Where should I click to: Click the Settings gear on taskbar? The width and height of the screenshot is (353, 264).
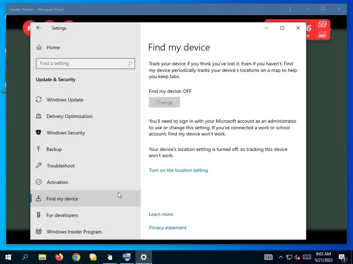click(x=144, y=257)
